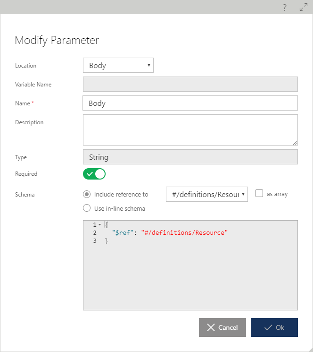The image size is (313, 352).
Task: Click the Modify Parameter heading
Action: 57,41
